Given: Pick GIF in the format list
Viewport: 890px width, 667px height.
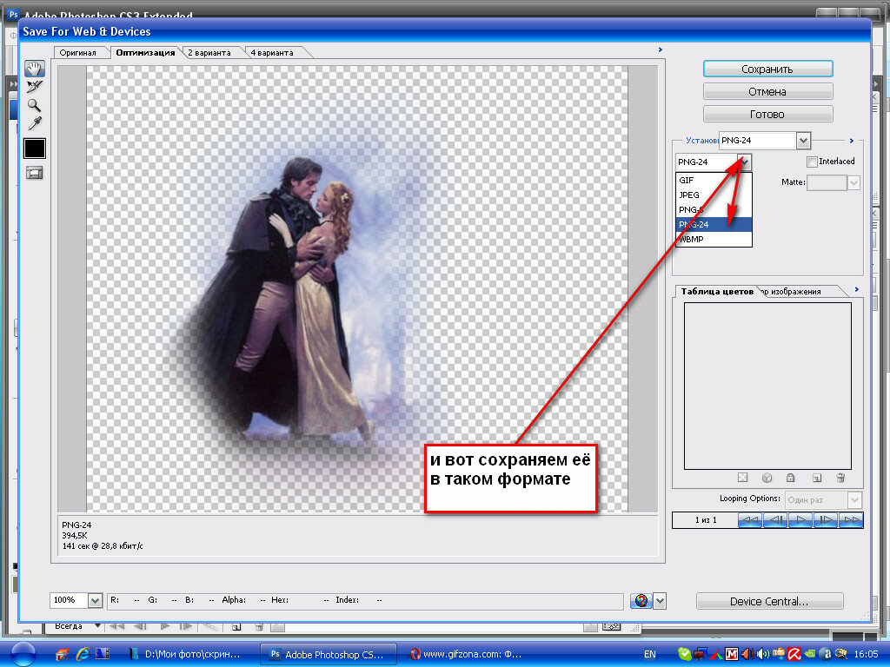Looking at the screenshot, I should (x=687, y=181).
